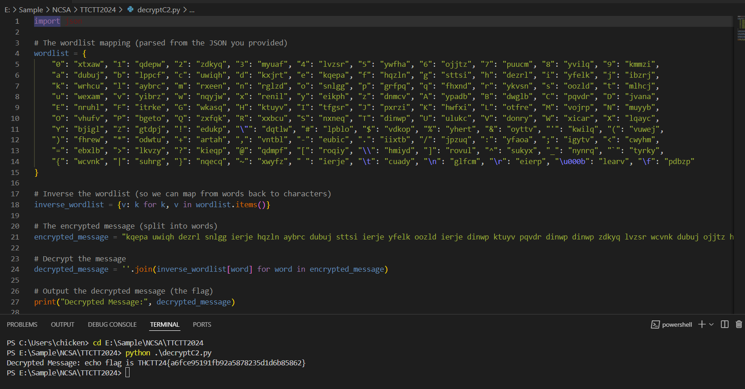745x389 pixels.
Task: Click the closing brace on line 15
Action: tap(36, 172)
